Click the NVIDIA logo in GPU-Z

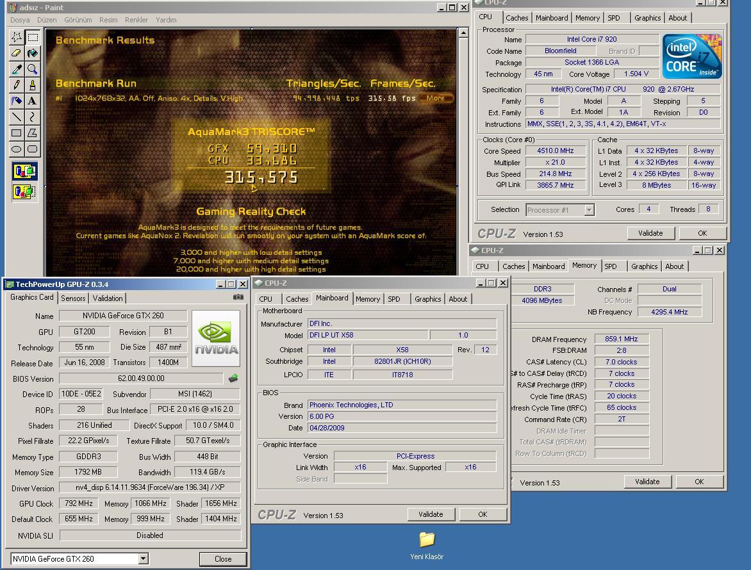[215, 338]
